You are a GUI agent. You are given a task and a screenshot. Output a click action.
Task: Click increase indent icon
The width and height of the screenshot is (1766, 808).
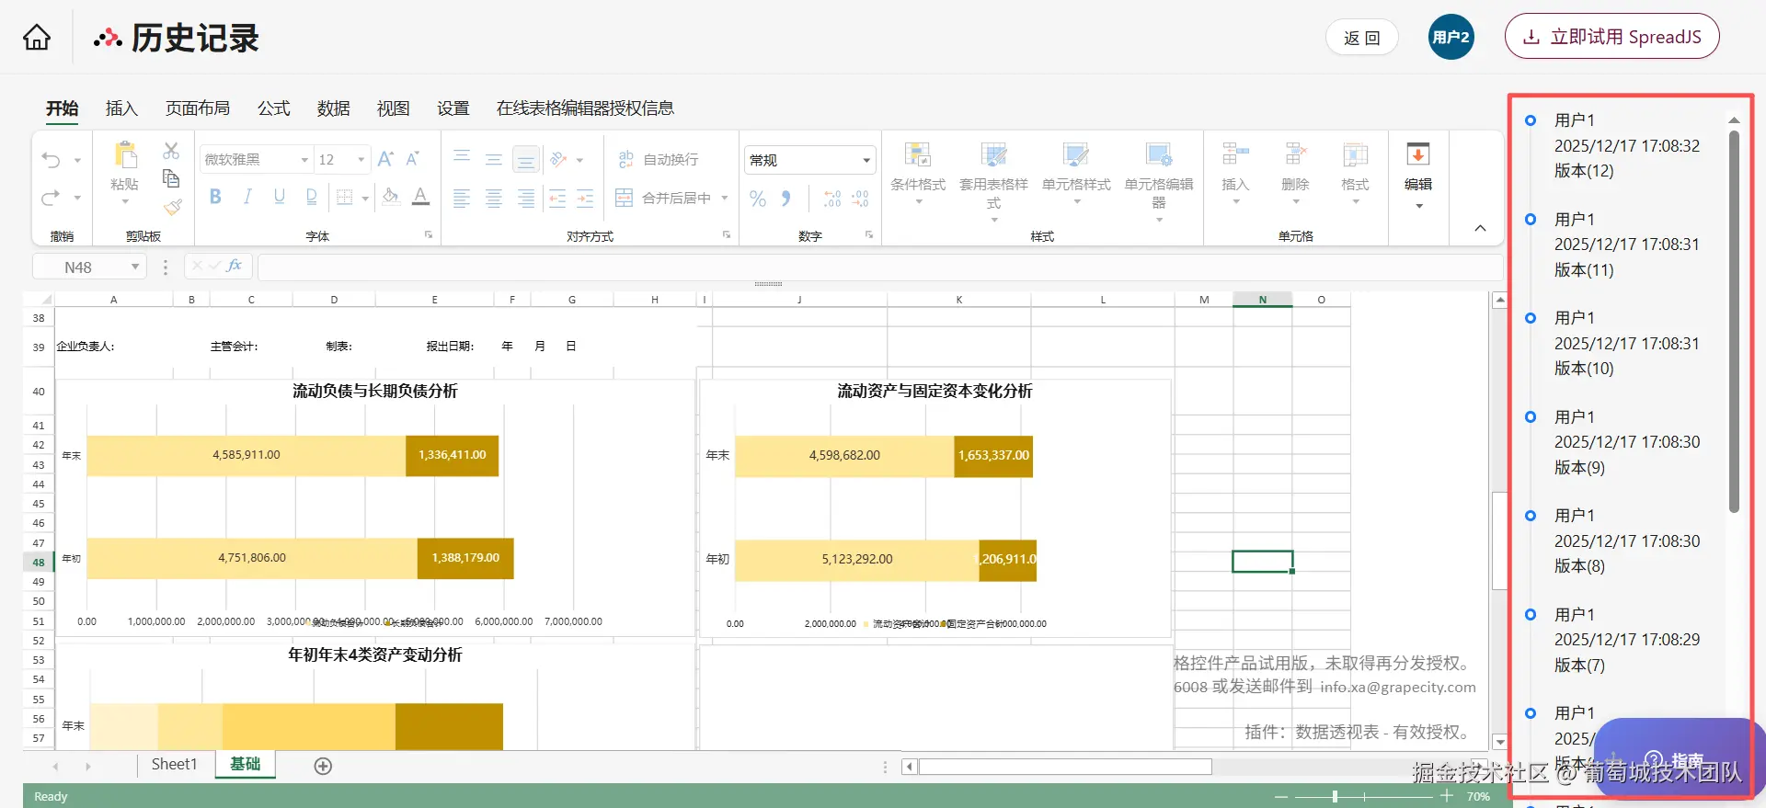(x=585, y=198)
